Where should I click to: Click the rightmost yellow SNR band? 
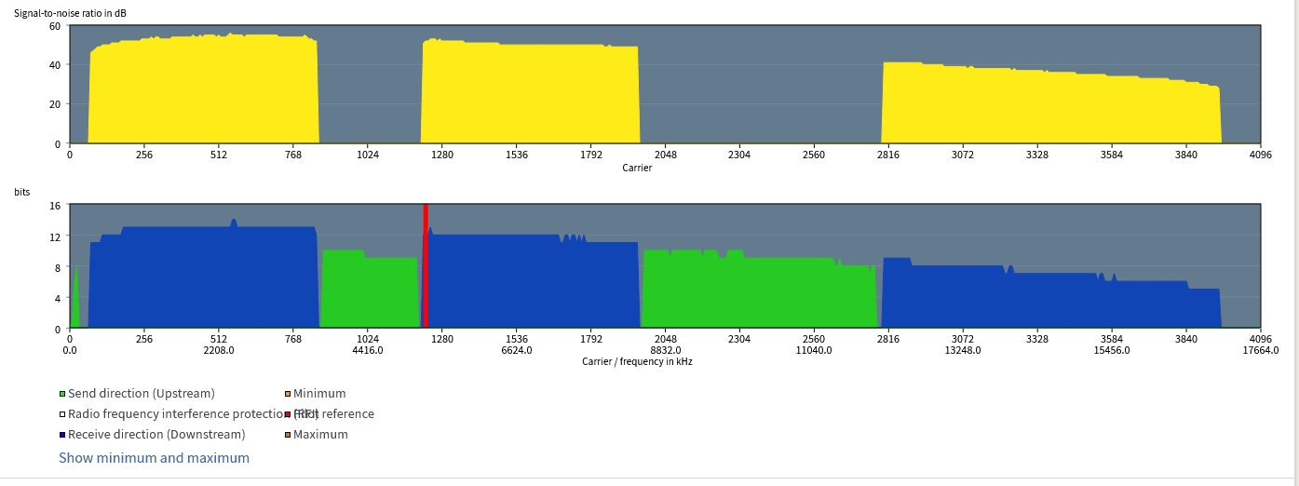pyautogui.click(x=1050, y=108)
